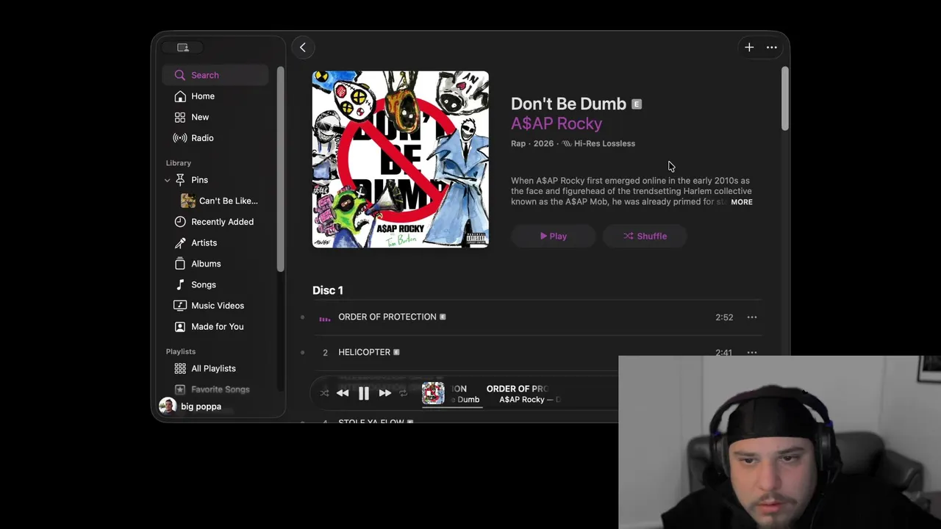Go back with the chevron button
The image size is (941, 529).
click(x=302, y=47)
